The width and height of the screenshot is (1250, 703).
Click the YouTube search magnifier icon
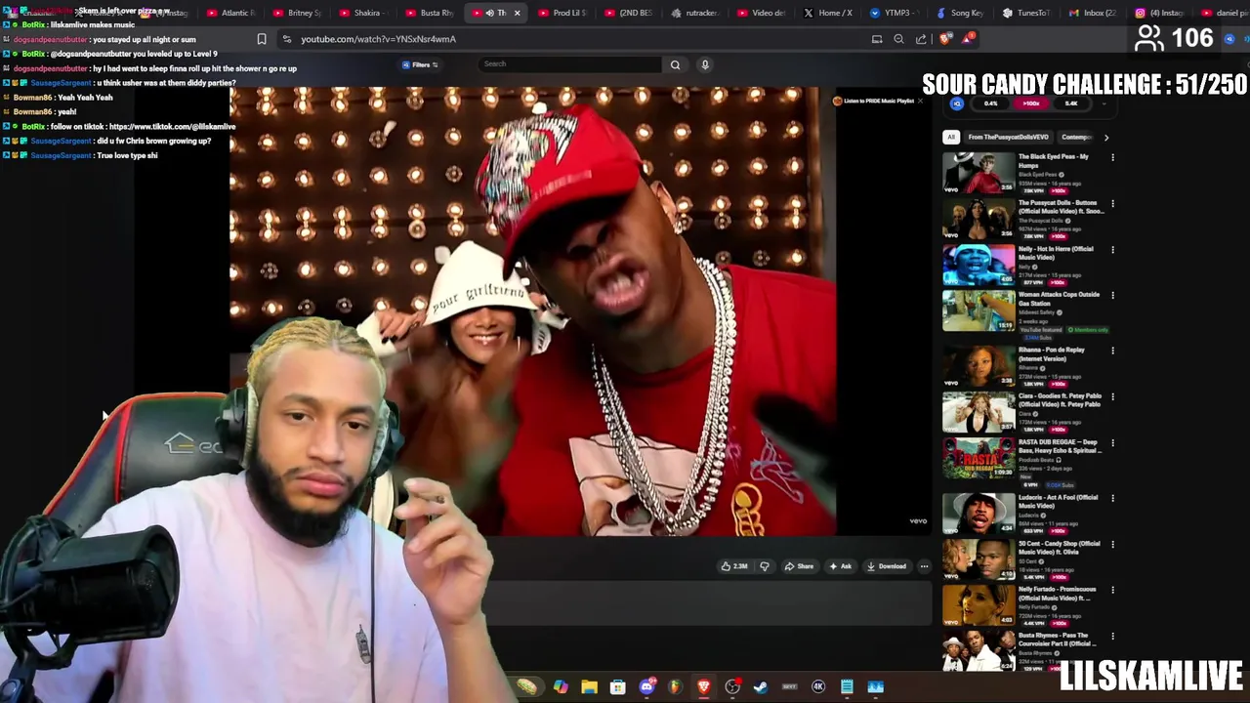675,64
